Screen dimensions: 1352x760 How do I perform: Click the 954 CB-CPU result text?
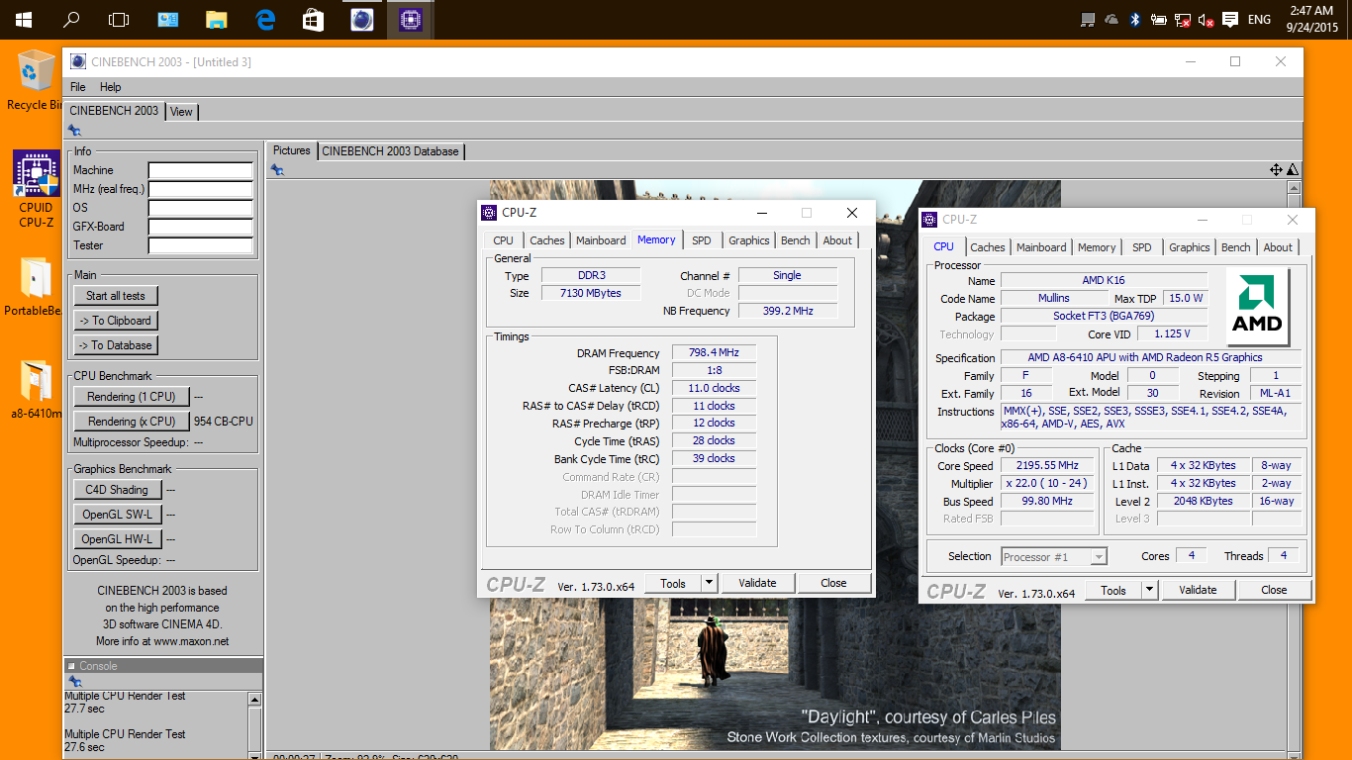(x=224, y=422)
